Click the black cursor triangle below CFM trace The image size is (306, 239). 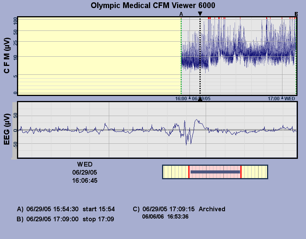point(200,99)
